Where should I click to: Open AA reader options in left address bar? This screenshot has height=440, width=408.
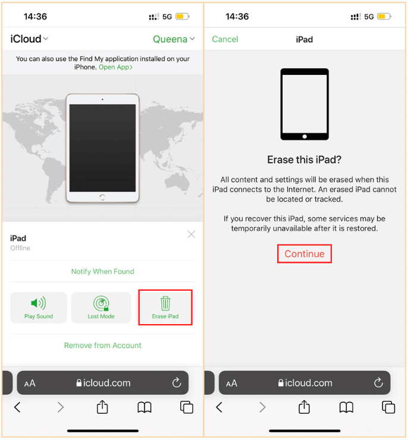pos(30,384)
